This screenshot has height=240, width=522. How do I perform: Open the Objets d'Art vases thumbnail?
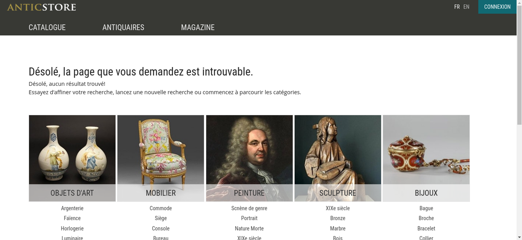coord(72,158)
